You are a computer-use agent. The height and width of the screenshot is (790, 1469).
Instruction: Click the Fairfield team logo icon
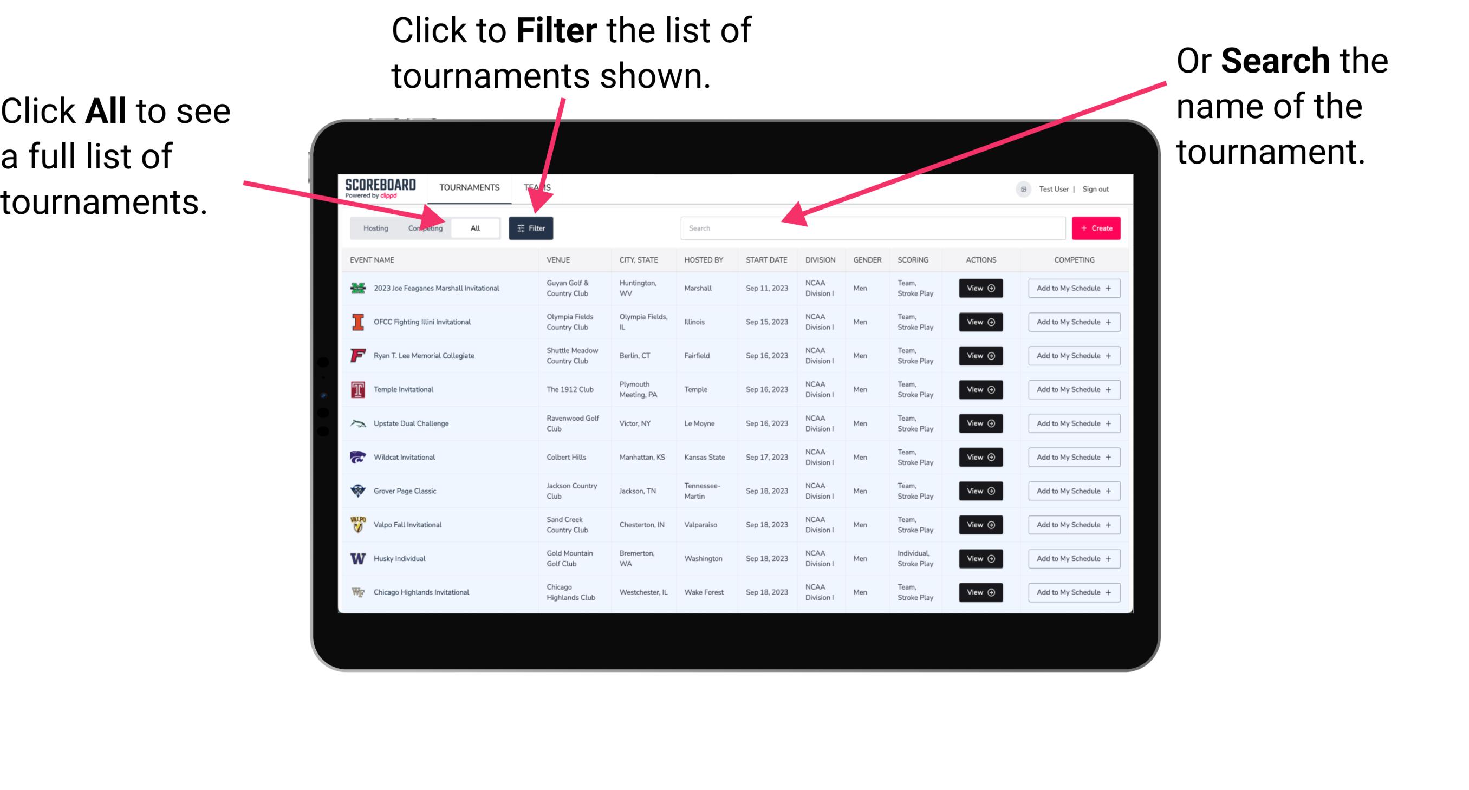click(357, 355)
